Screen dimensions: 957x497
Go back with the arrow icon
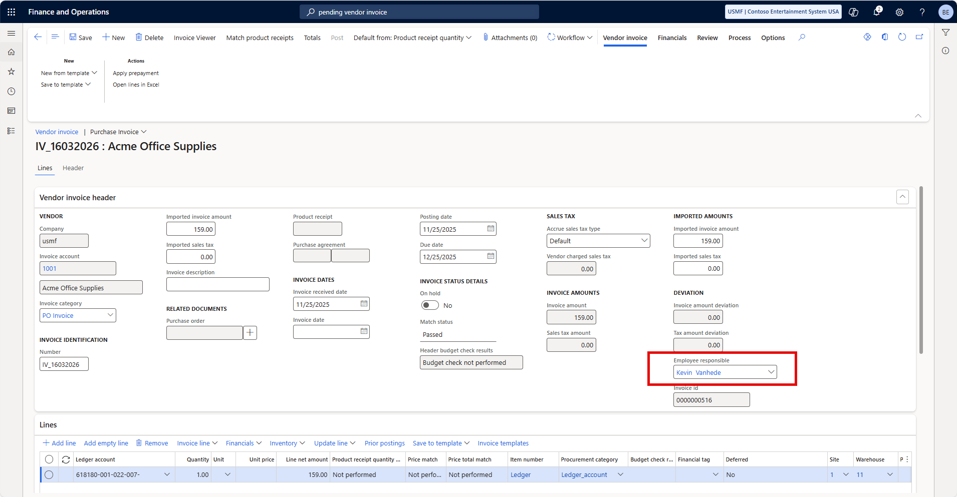coord(38,37)
